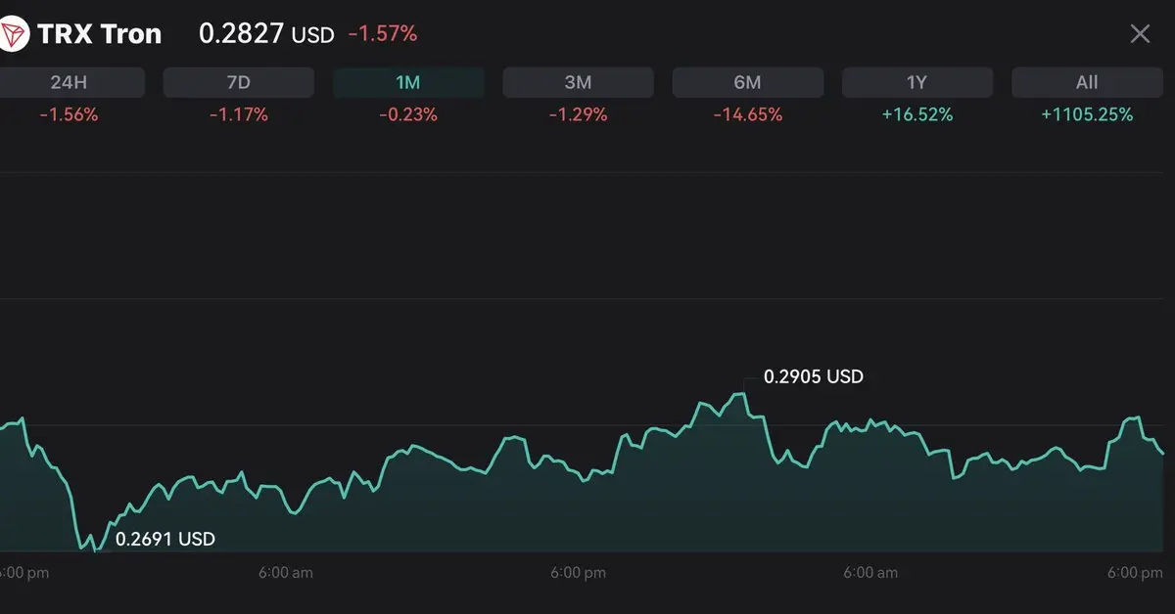The image size is (1175, 614).
Task: Click the TRX Tron title text
Action: (99, 35)
